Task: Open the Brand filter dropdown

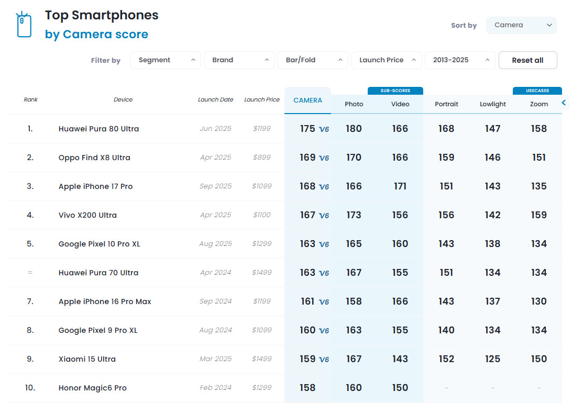Action: click(x=239, y=60)
